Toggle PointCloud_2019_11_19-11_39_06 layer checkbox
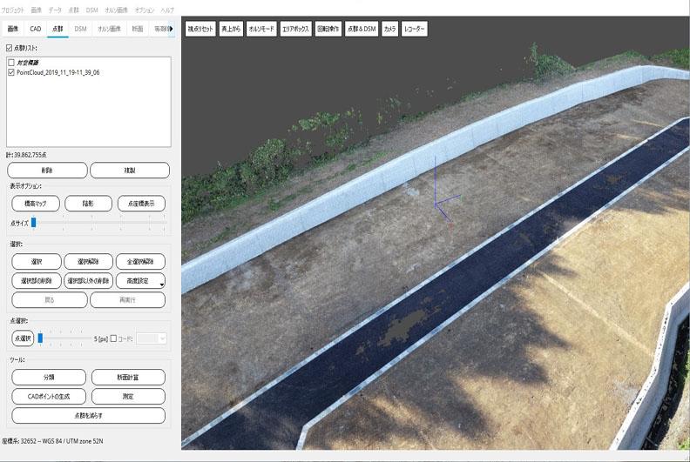Viewport: 690px width, 462px height. pyautogui.click(x=10, y=73)
